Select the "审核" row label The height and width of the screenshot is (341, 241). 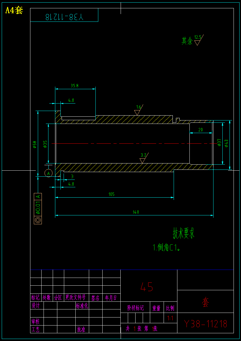coord(36,321)
